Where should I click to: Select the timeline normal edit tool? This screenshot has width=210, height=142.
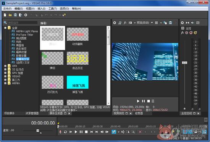114,132
